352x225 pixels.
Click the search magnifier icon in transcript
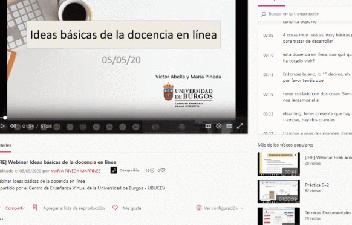[x=263, y=14]
